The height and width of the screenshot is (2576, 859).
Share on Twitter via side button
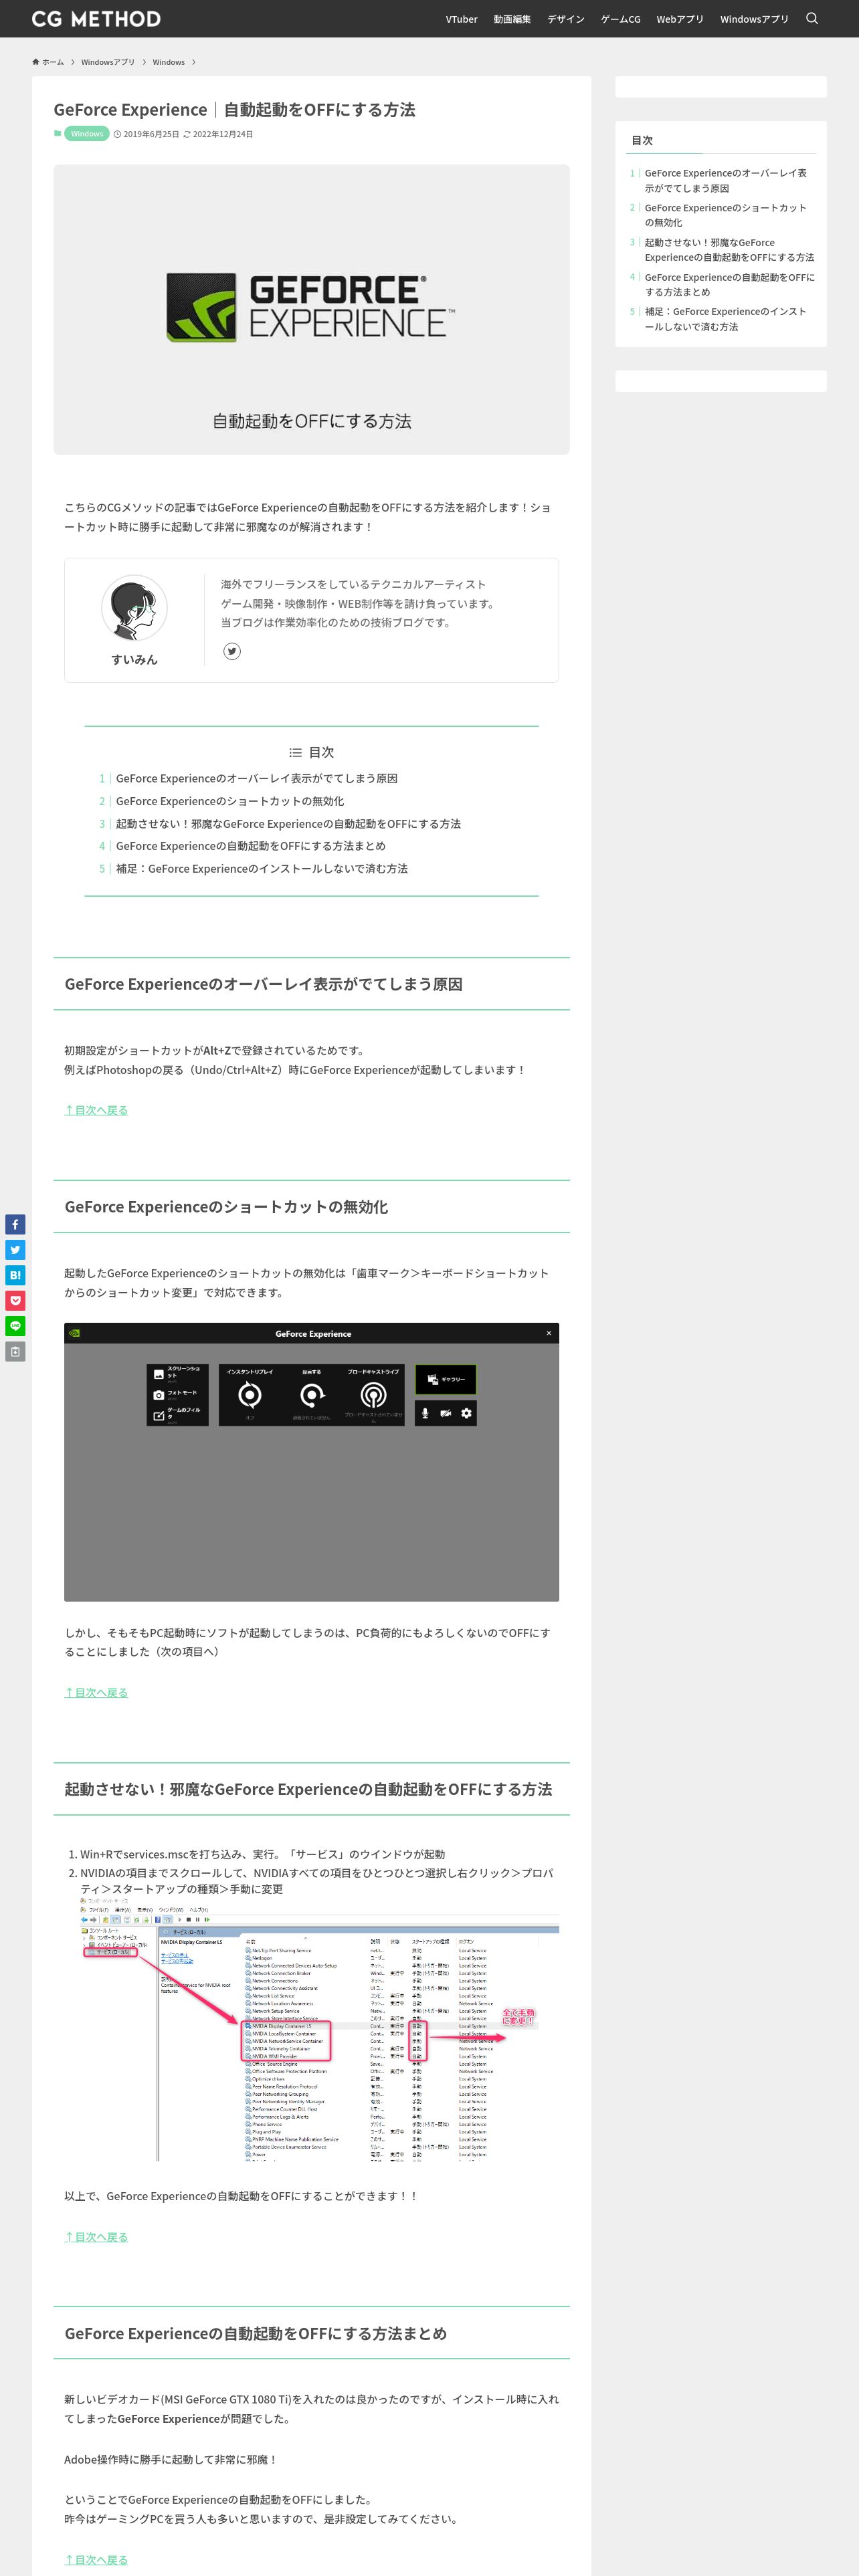(15, 1250)
